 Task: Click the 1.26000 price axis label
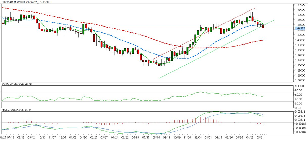(300, 76)
